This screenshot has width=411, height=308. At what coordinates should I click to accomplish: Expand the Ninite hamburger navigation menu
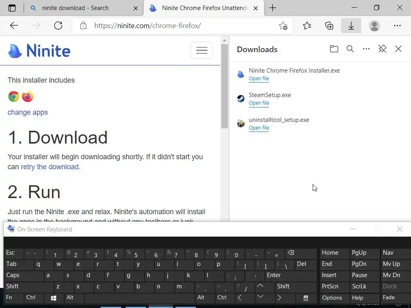pyautogui.click(x=201, y=50)
